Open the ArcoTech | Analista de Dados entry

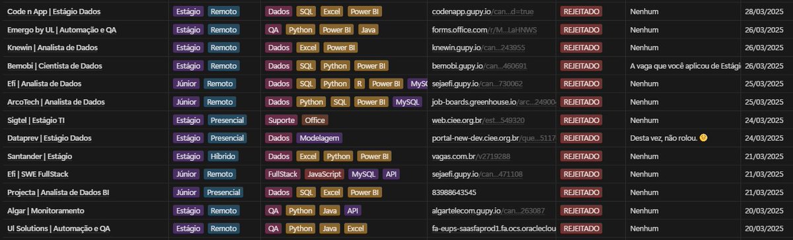point(56,102)
